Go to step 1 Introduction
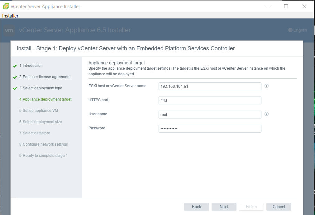The image size is (315, 215). (x=31, y=66)
